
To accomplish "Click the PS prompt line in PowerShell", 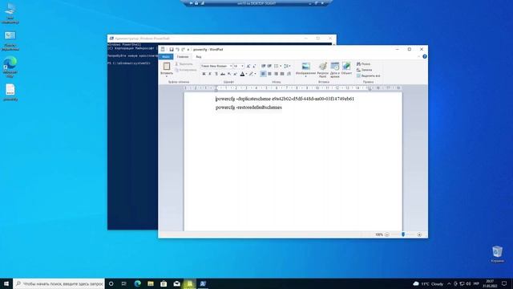I will click(129, 63).
